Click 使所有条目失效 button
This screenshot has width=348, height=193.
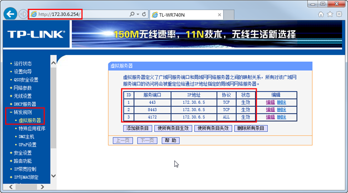(x=213, y=128)
